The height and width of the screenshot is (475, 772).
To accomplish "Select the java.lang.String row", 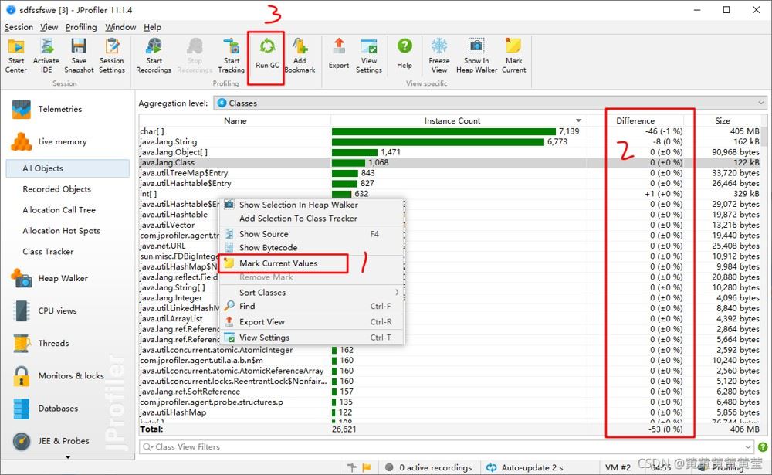I will [449, 142].
